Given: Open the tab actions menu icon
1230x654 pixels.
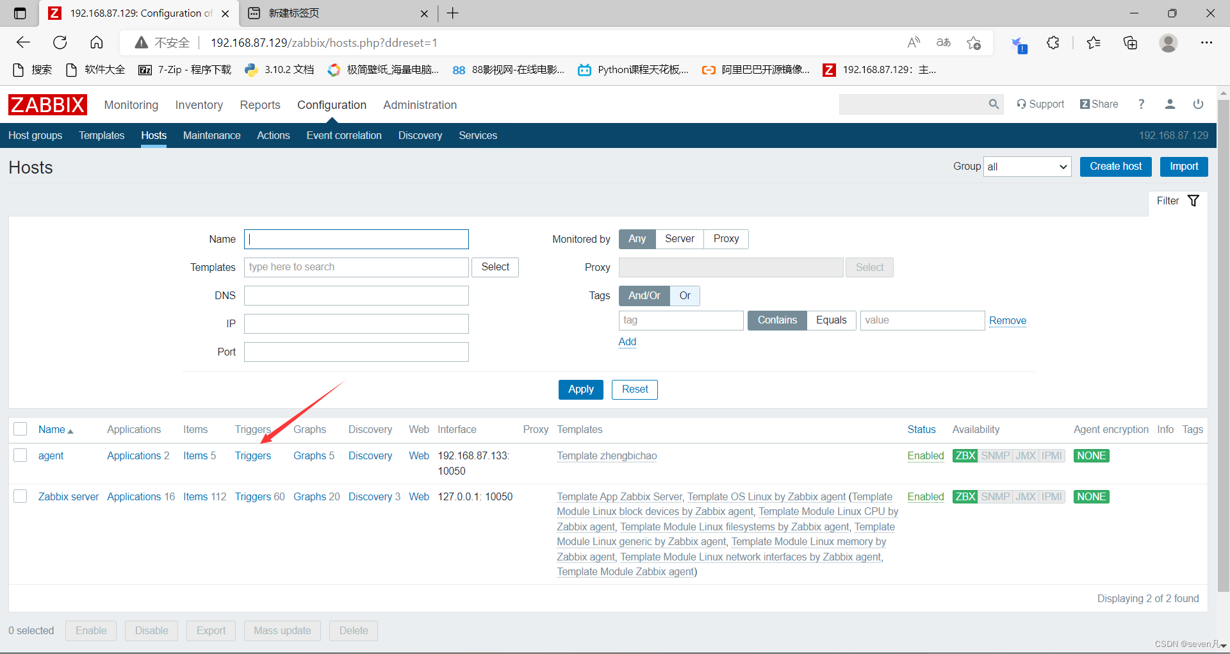Looking at the screenshot, I should [x=20, y=13].
